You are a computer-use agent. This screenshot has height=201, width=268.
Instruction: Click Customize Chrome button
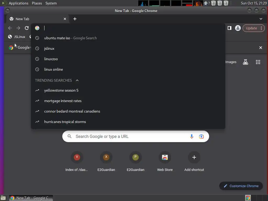coord(241,186)
